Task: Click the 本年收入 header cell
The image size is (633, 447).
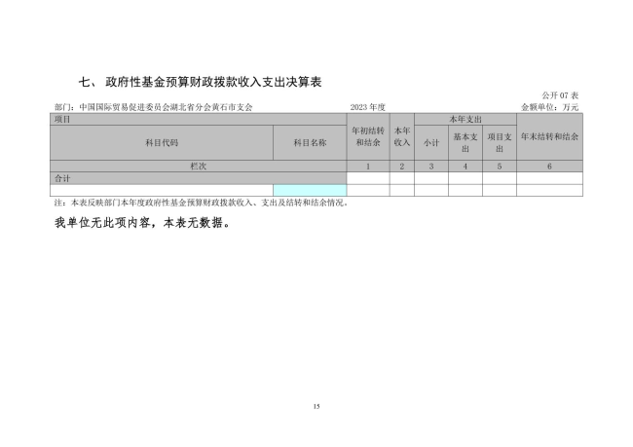Action: tap(402, 136)
